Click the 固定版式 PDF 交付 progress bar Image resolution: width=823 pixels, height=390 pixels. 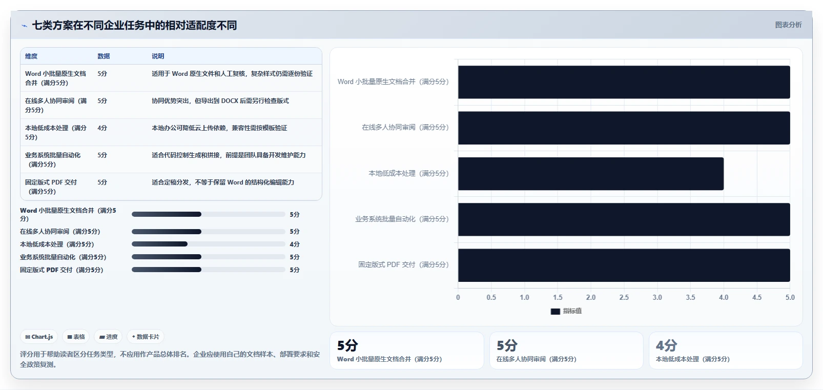(208, 270)
